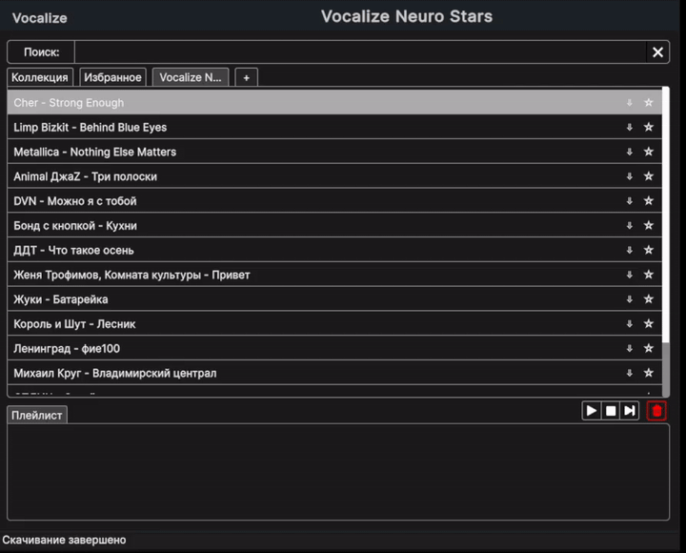Star the Король и Шут - Лесник track
Image resolution: width=686 pixels, height=553 pixels.
(649, 324)
